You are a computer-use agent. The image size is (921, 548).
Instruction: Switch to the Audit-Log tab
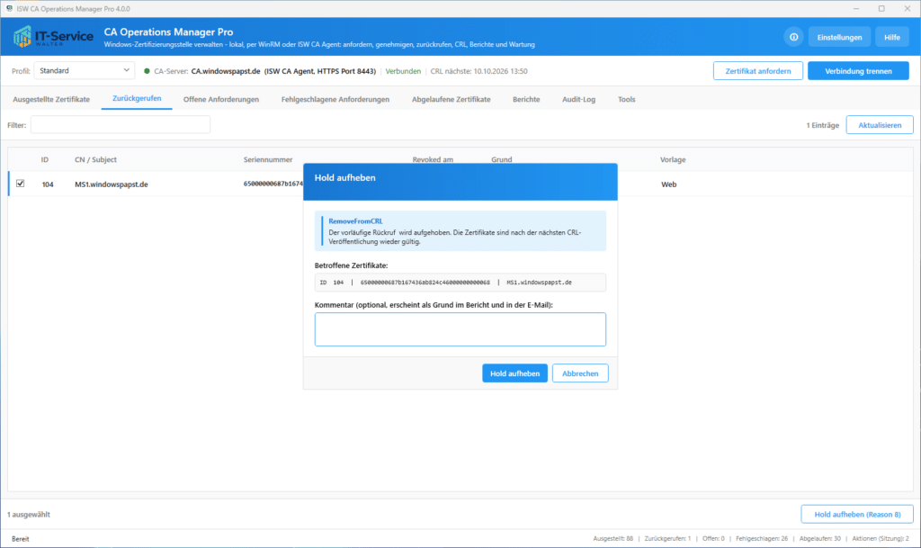tap(578, 99)
